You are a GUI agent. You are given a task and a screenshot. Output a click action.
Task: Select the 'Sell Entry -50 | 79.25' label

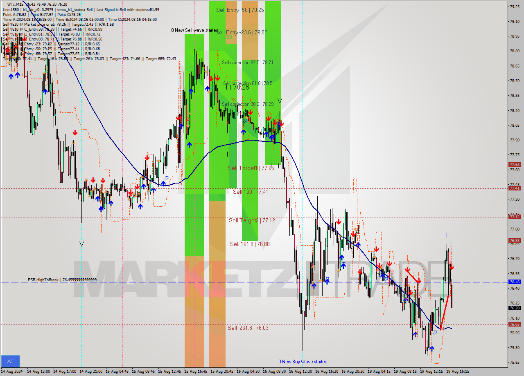point(240,10)
